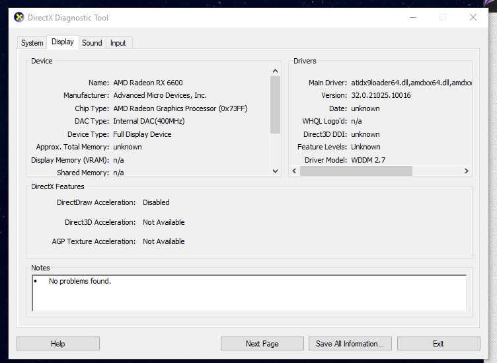497x363 pixels.
Task: Click inside the Notes text box
Action: tap(249, 294)
